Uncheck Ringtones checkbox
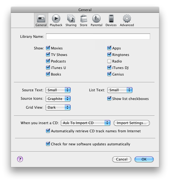The image size is (170, 182). (x=109, y=54)
